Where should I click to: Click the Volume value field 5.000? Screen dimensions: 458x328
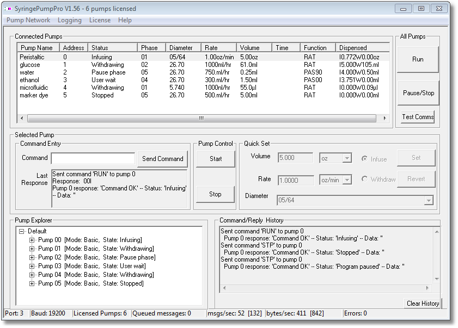(295, 158)
